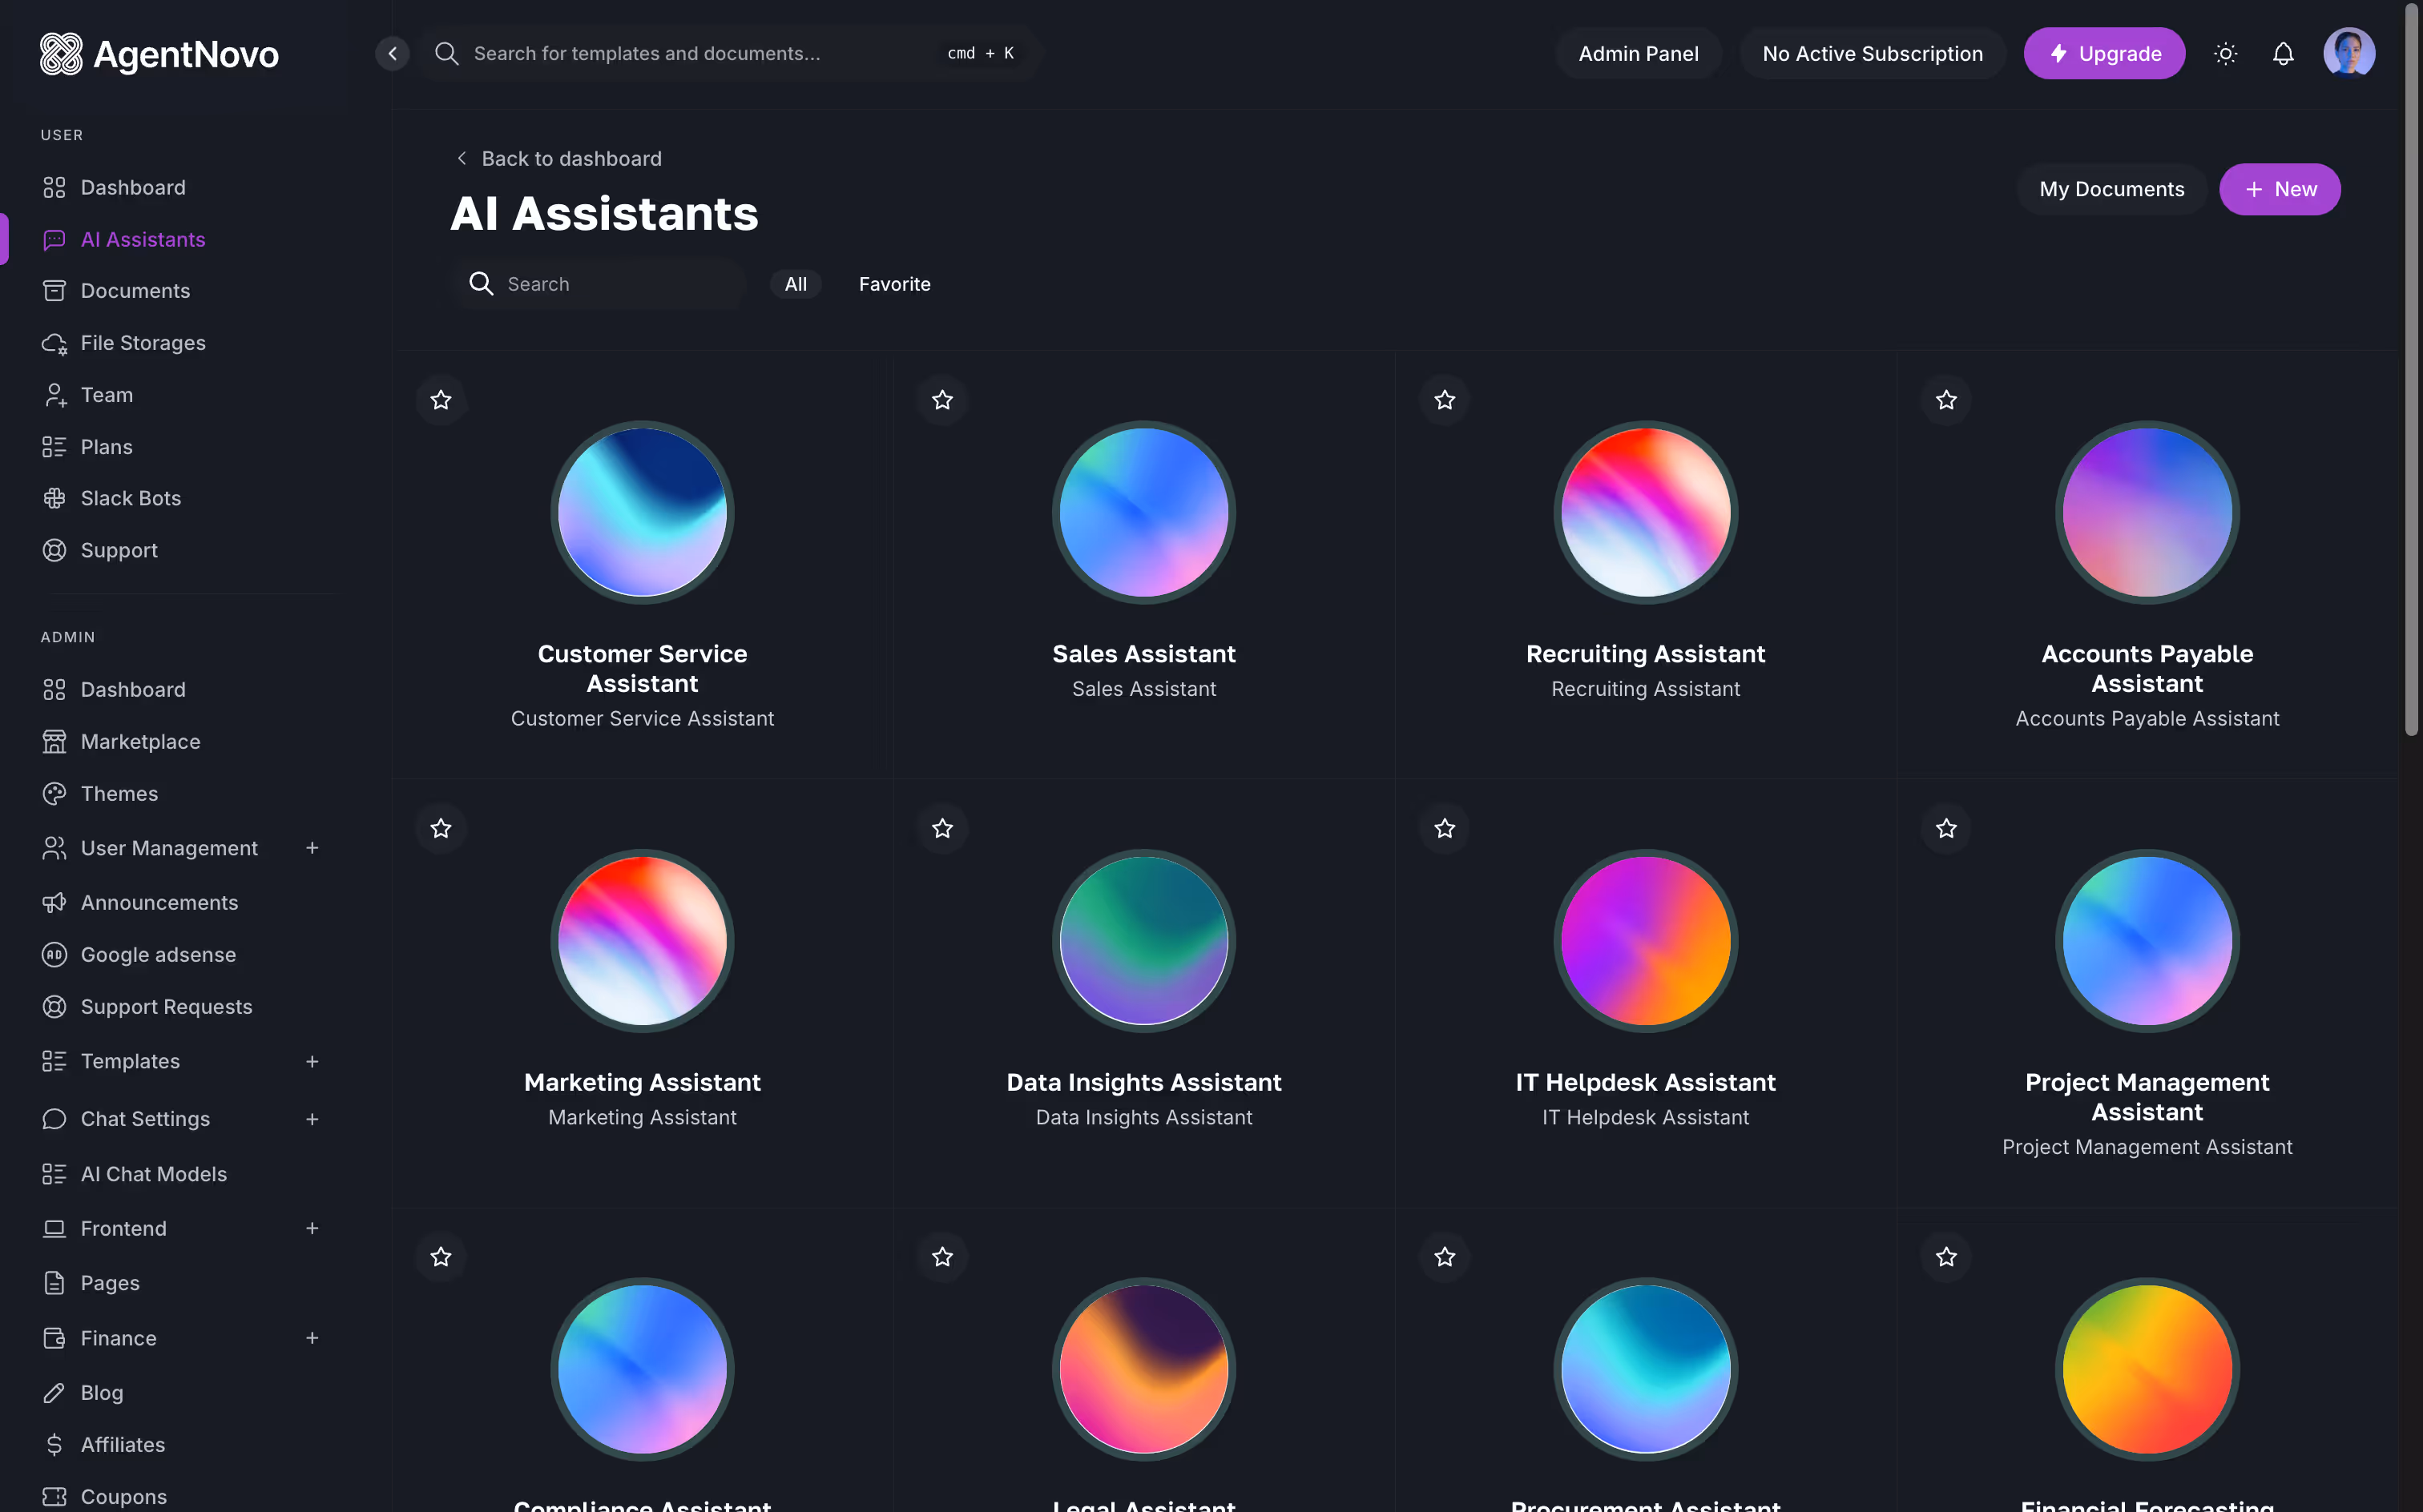This screenshot has width=2423, height=1512.
Task: Click the Themes palette icon
Action: coord(54,794)
